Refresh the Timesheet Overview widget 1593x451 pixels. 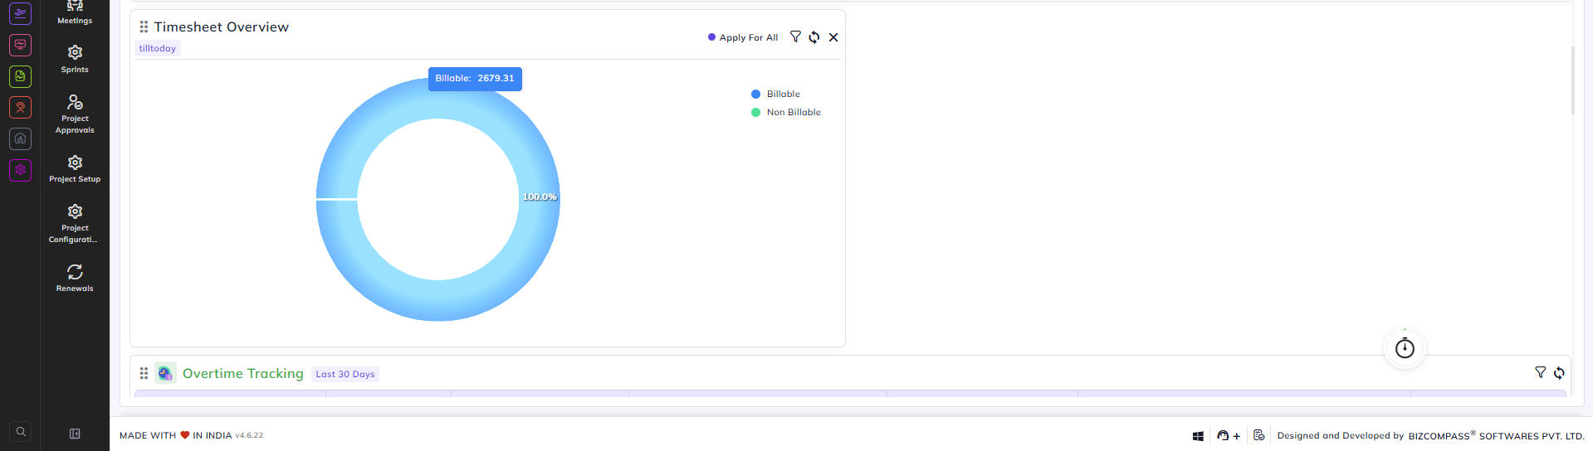[814, 37]
